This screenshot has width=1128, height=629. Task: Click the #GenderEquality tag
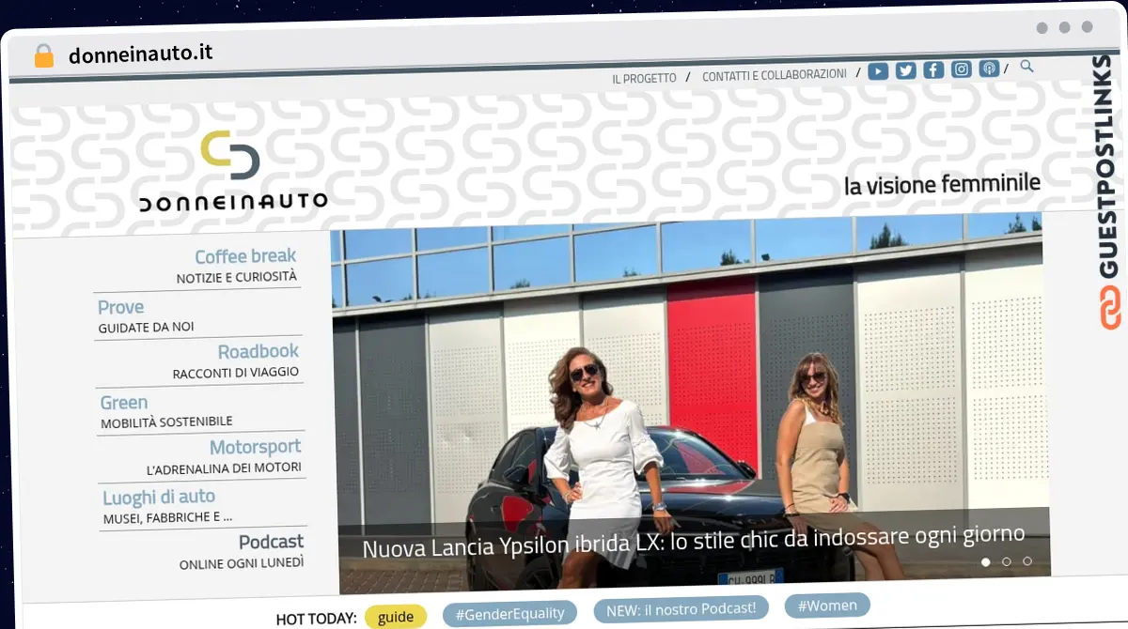tap(510, 613)
